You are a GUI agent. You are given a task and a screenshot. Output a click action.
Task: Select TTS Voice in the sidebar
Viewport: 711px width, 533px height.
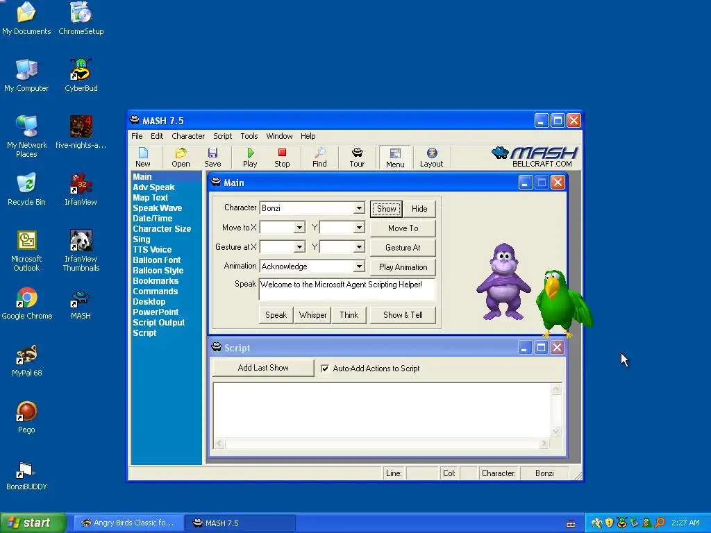click(x=152, y=250)
